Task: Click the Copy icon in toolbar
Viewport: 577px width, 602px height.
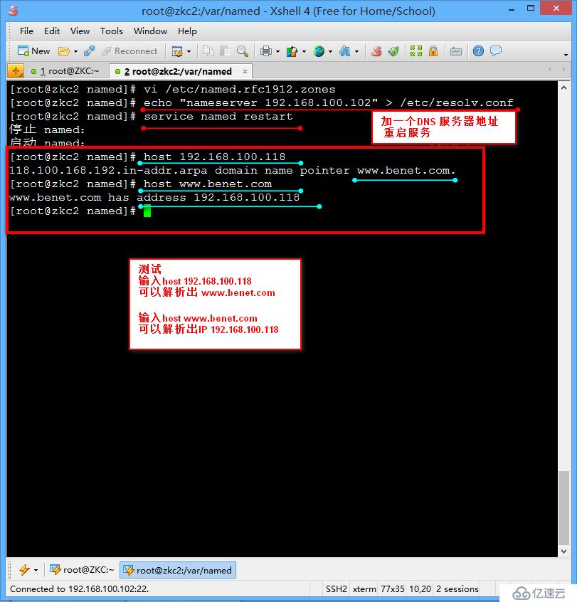Action: [208, 51]
